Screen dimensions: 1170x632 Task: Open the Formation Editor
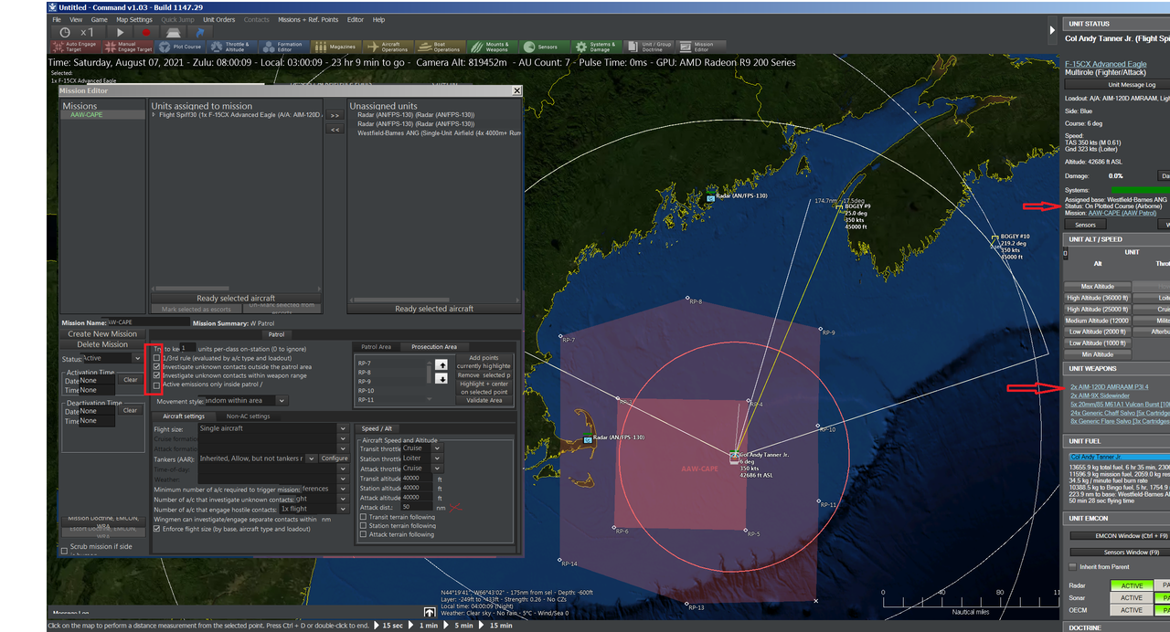point(283,46)
